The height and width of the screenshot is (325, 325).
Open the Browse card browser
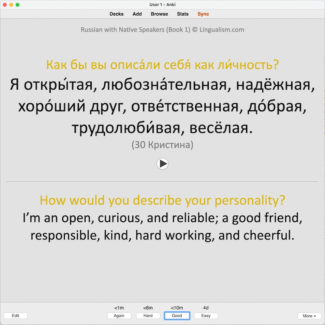159,14
